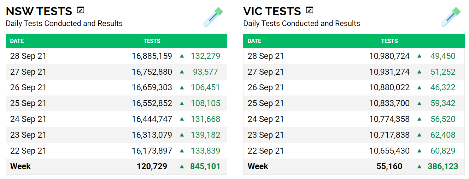Click the NSW Week total arrow

(182, 166)
